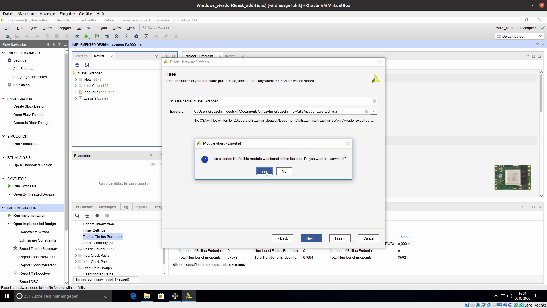Image resolution: width=547 pixels, height=308 pixels.
Task: Click the green Run toolbar icon
Action: 87,36
